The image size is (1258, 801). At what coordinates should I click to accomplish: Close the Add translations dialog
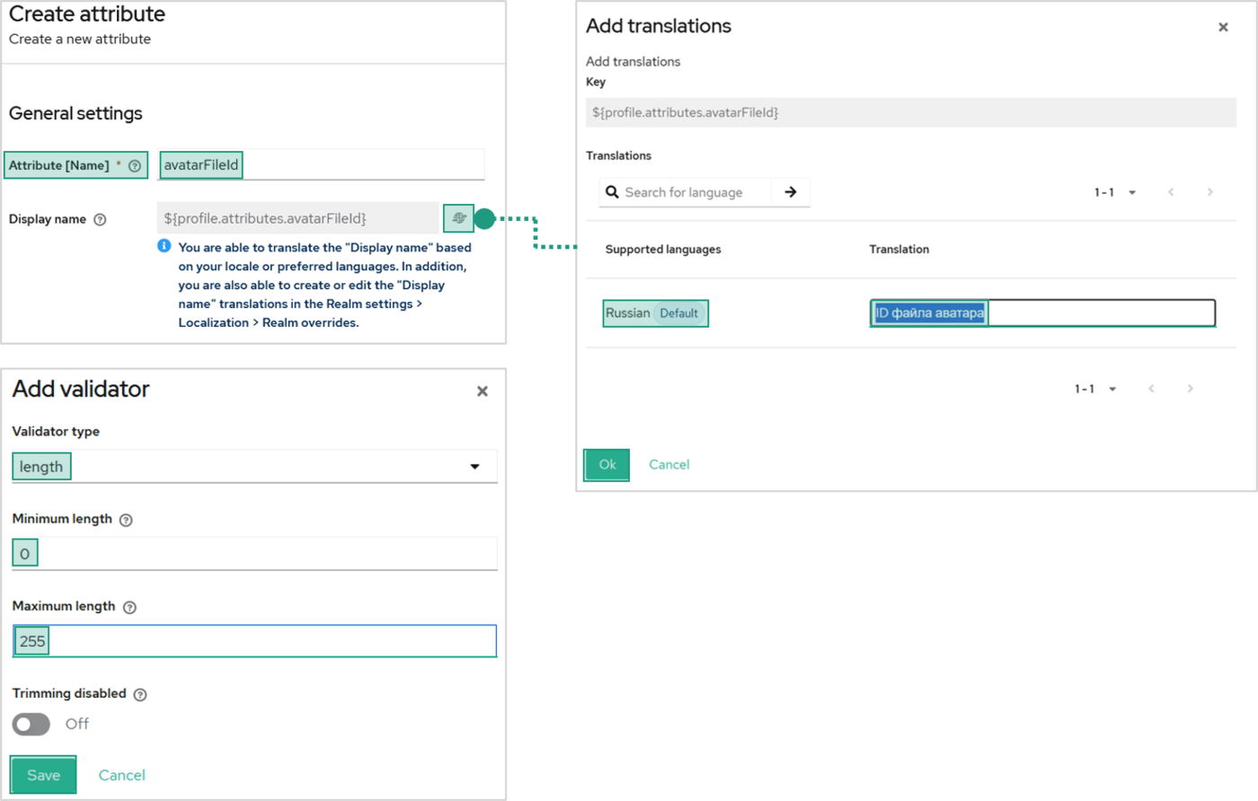coord(1223,28)
